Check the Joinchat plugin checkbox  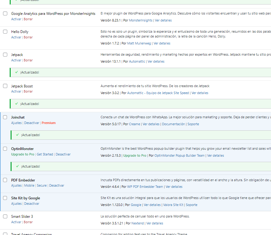(x=5, y=117)
